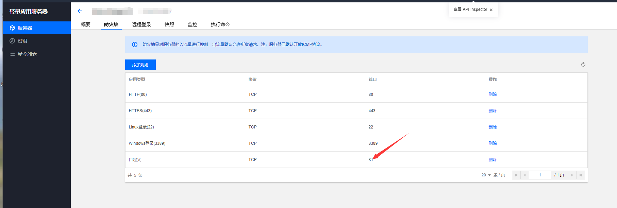Click the Linux登录(22) cell
This screenshot has height=208, width=617.
pos(141,127)
